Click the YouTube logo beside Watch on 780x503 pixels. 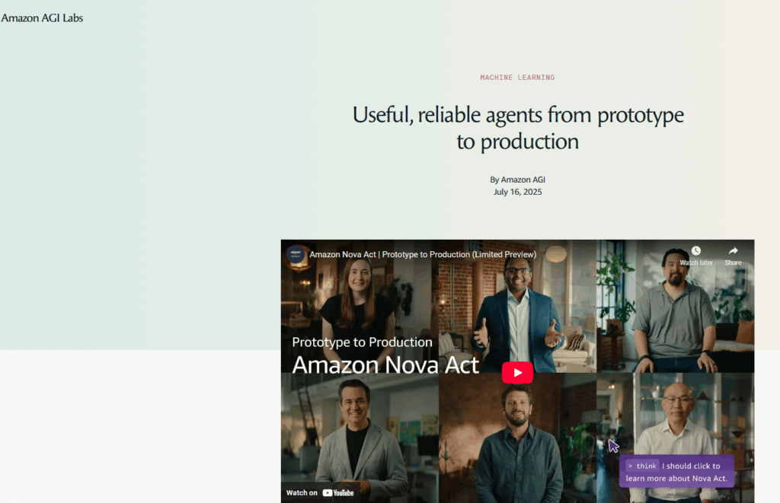tap(338, 492)
